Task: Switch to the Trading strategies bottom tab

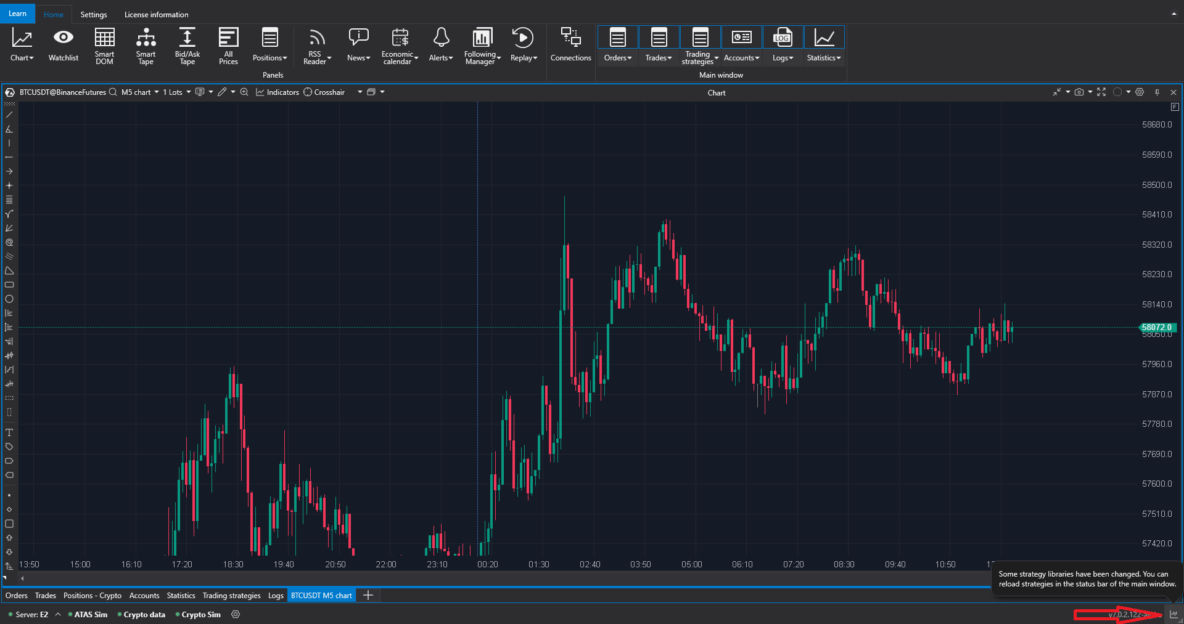Action: 231,596
